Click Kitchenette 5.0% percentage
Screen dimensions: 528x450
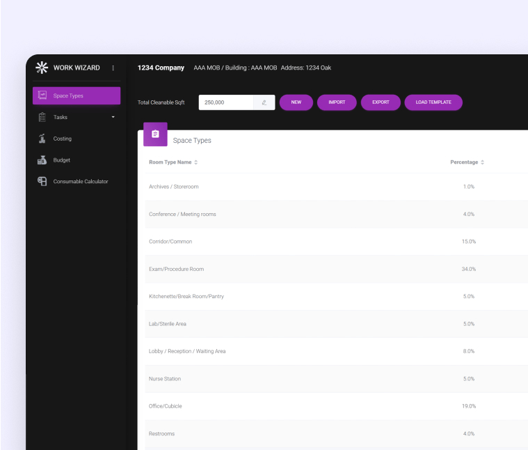(x=469, y=296)
